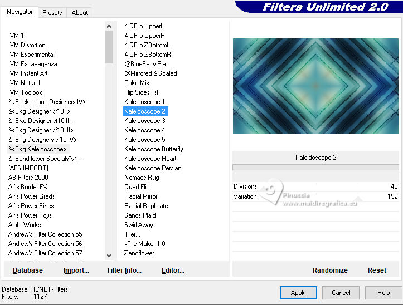Choose Zandflower filter
Image resolution: width=403 pixels, height=305 pixels.
139,253
